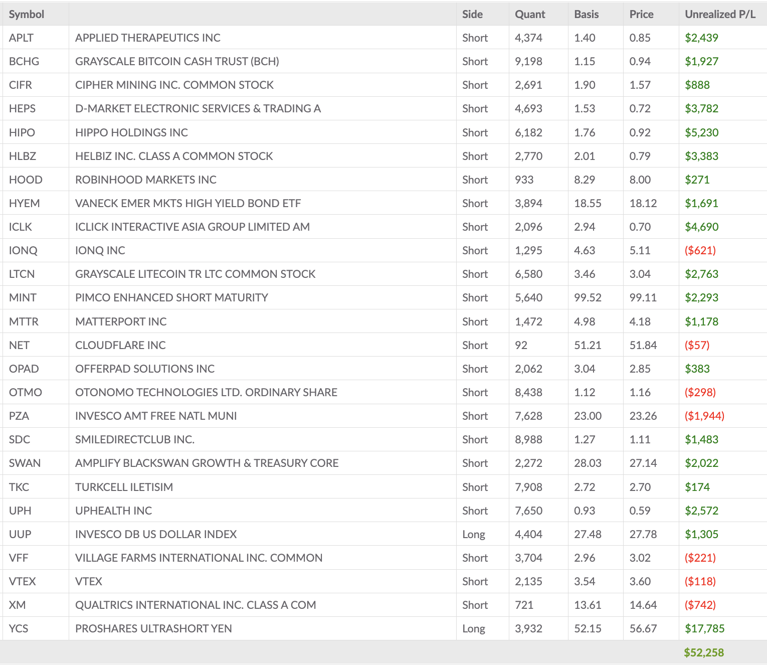Click OTONOMO TECHNOLOGIES LTD. ORDINARY SHARE
The height and width of the screenshot is (668, 767).
point(206,392)
